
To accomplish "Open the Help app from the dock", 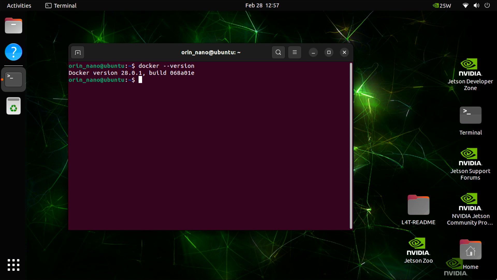I will pyautogui.click(x=13, y=52).
